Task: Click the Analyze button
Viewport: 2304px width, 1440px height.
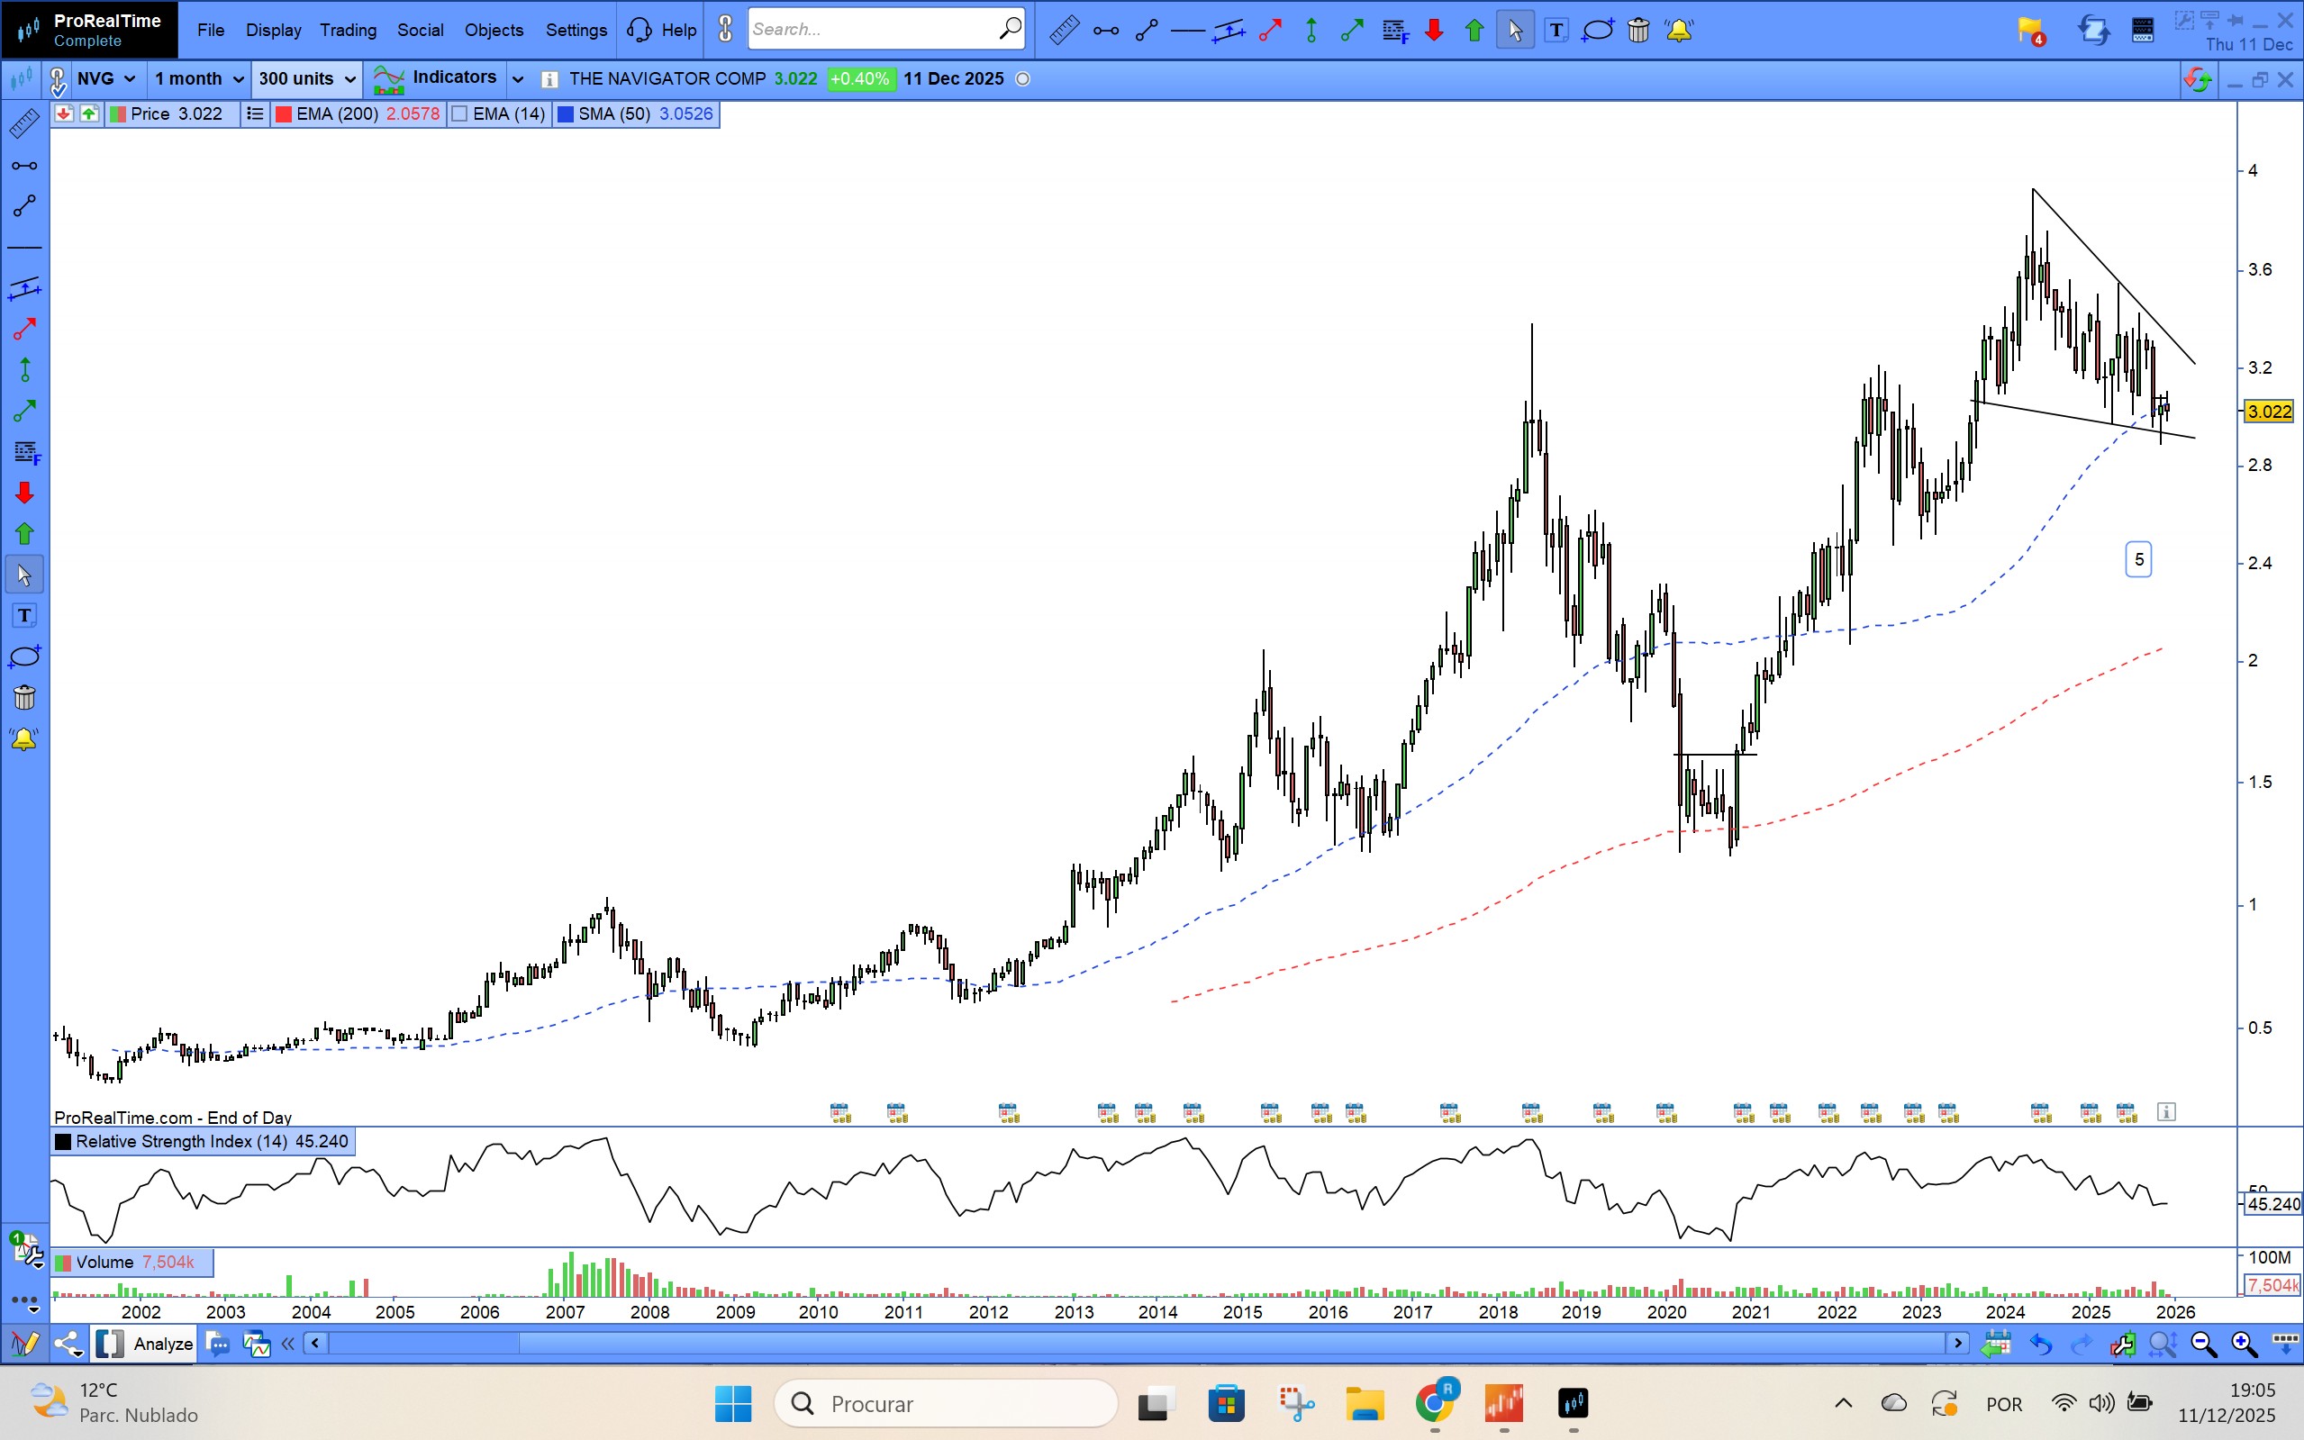Action: pos(162,1344)
